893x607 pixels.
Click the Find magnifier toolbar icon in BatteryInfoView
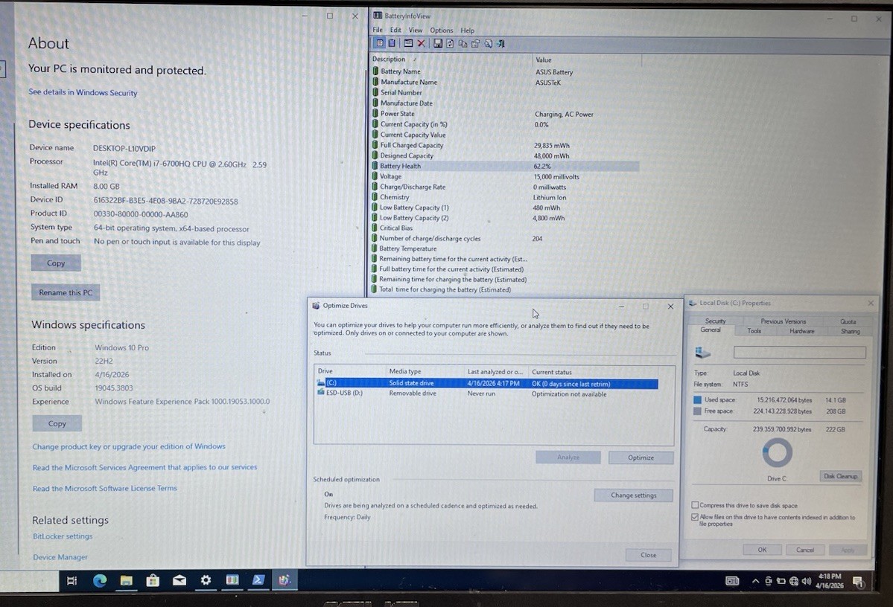tap(488, 43)
